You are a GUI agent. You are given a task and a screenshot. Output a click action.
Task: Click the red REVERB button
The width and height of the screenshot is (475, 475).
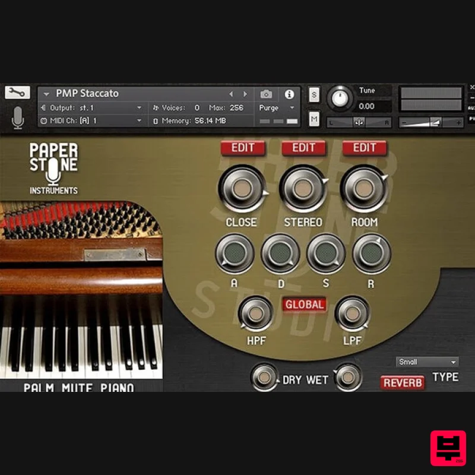point(403,383)
